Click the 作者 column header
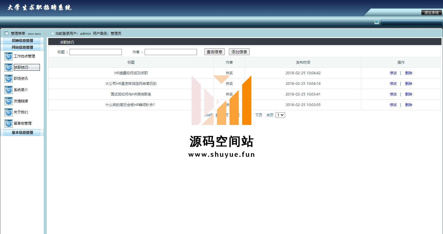 [229, 62]
